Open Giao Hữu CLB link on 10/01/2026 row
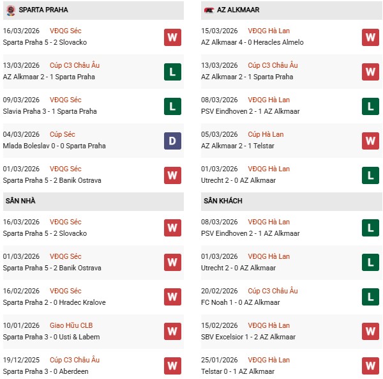 71,325
